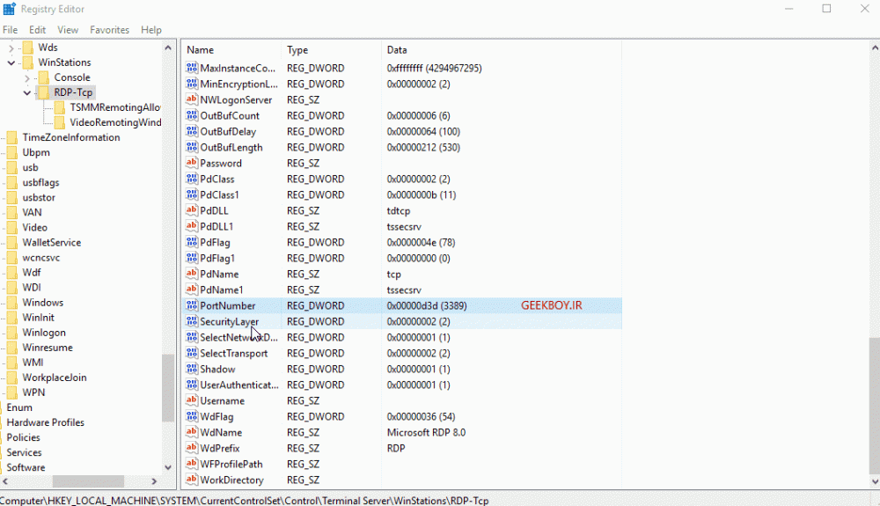Collapse the WinStations tree node
Screen dimensions: 880x506
[11, 62]
